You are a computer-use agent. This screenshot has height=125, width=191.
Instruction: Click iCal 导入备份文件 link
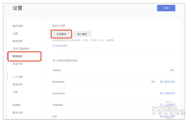coord(167,116)
